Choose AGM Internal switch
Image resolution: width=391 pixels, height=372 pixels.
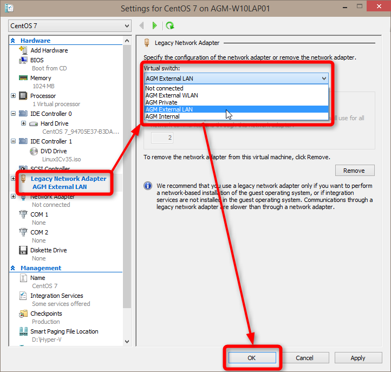pyautogui.click(x=236, y=116)
